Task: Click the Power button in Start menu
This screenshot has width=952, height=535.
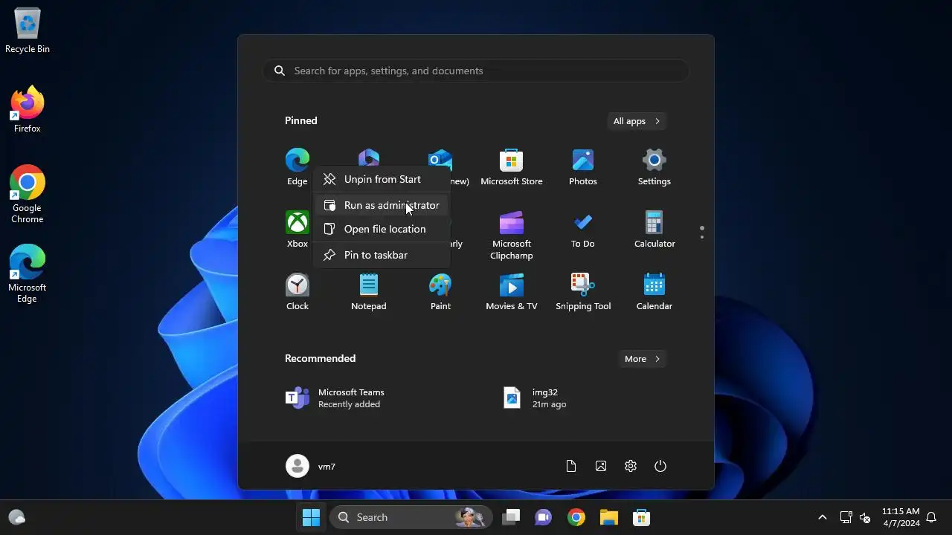Action: [660, 466]
